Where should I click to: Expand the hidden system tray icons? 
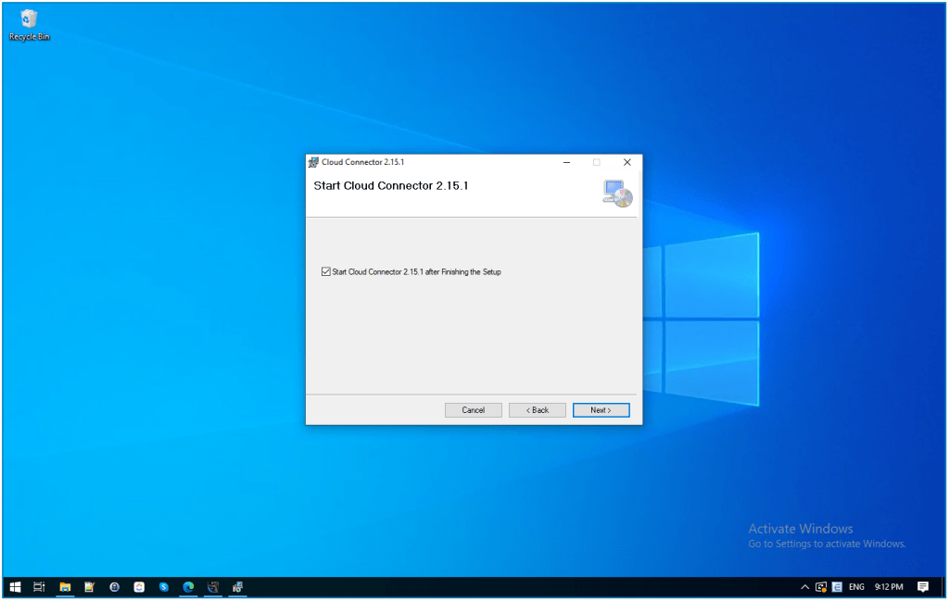(804, 587)
